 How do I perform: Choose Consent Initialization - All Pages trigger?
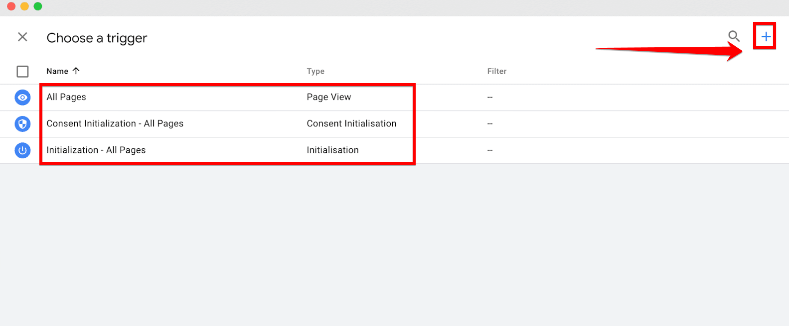point(115,123)
